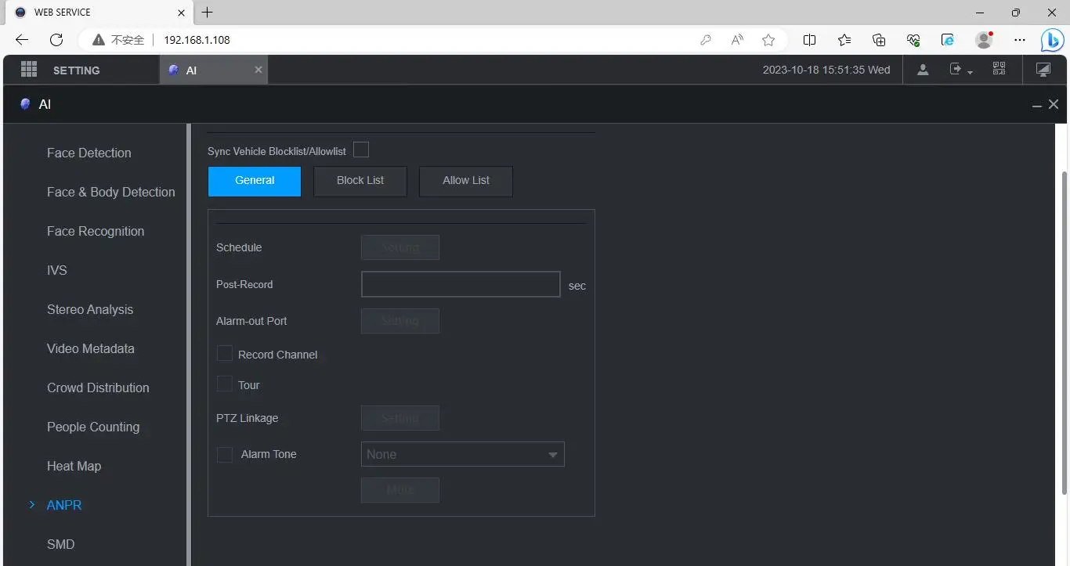Image resolution: width=1070 pixels, height=566 pixels.
Task: Open Face & Body Detection settings
Action: coord(111,192)
